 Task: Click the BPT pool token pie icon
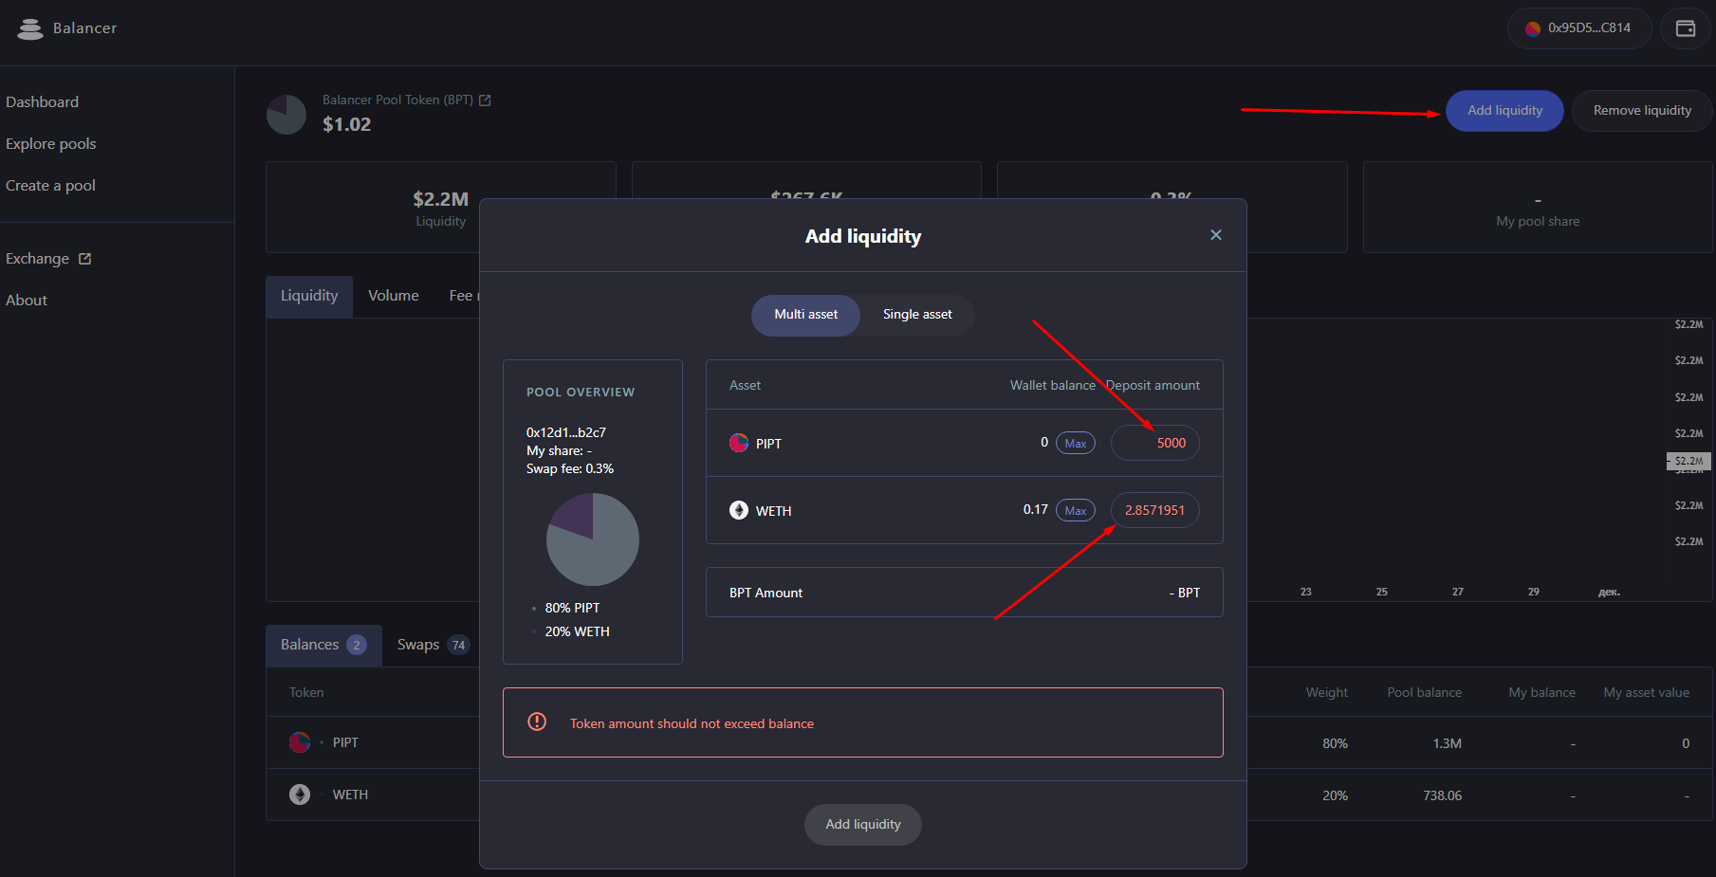coord(286,115)
